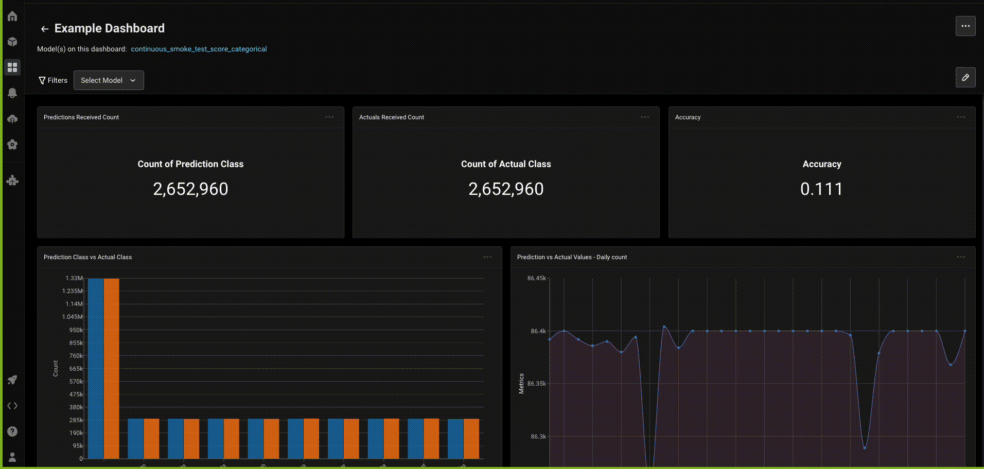Open the dashboard more options ellipsis button
The image size is (984, 469).
click(x=965, y=26)
